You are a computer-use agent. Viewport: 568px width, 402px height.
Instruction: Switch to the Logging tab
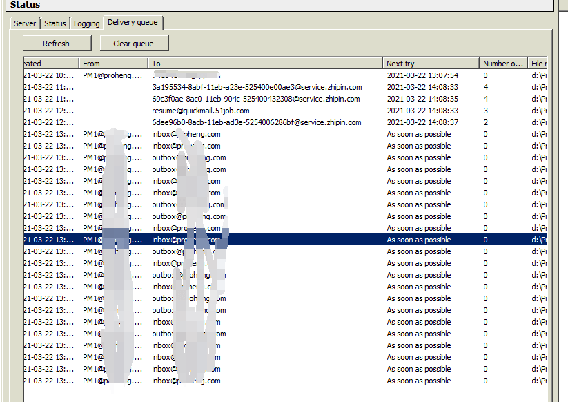tap(87, 23)
